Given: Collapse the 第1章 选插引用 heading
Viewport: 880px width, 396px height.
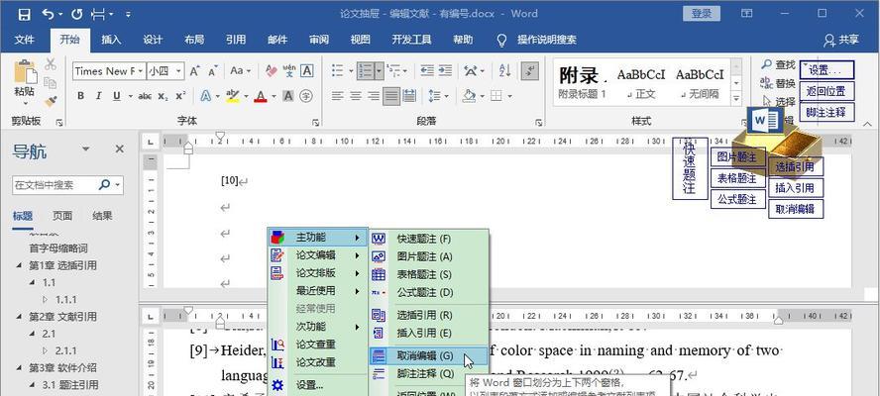Looking at the screenshot, I should [20, 265].
